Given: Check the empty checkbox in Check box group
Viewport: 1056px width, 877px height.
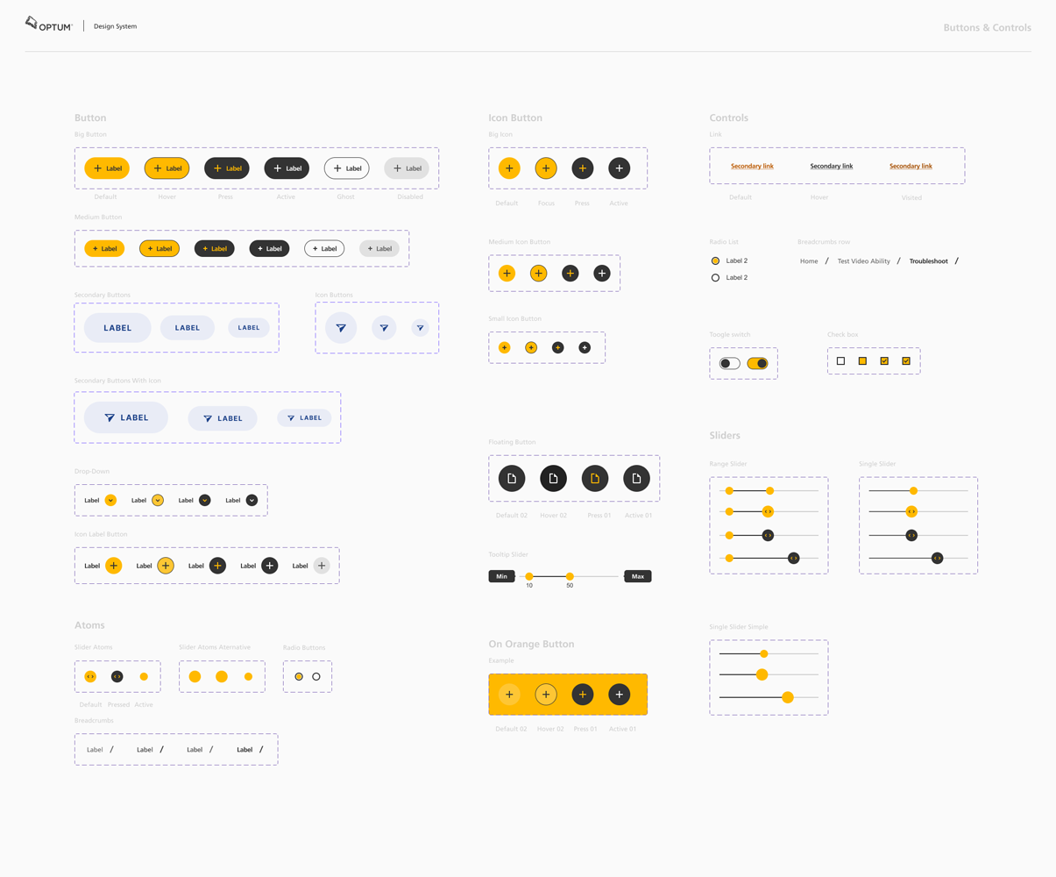Looking at the screenshot, I should 841,360.
